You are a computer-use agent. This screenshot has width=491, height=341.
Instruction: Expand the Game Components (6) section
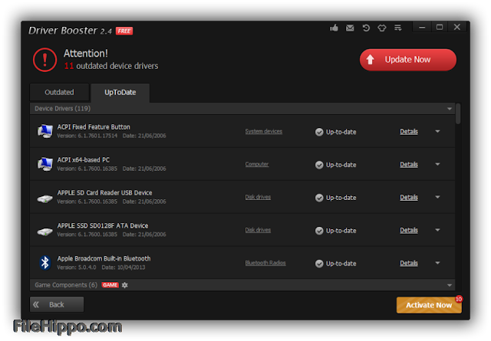point(450,285)
